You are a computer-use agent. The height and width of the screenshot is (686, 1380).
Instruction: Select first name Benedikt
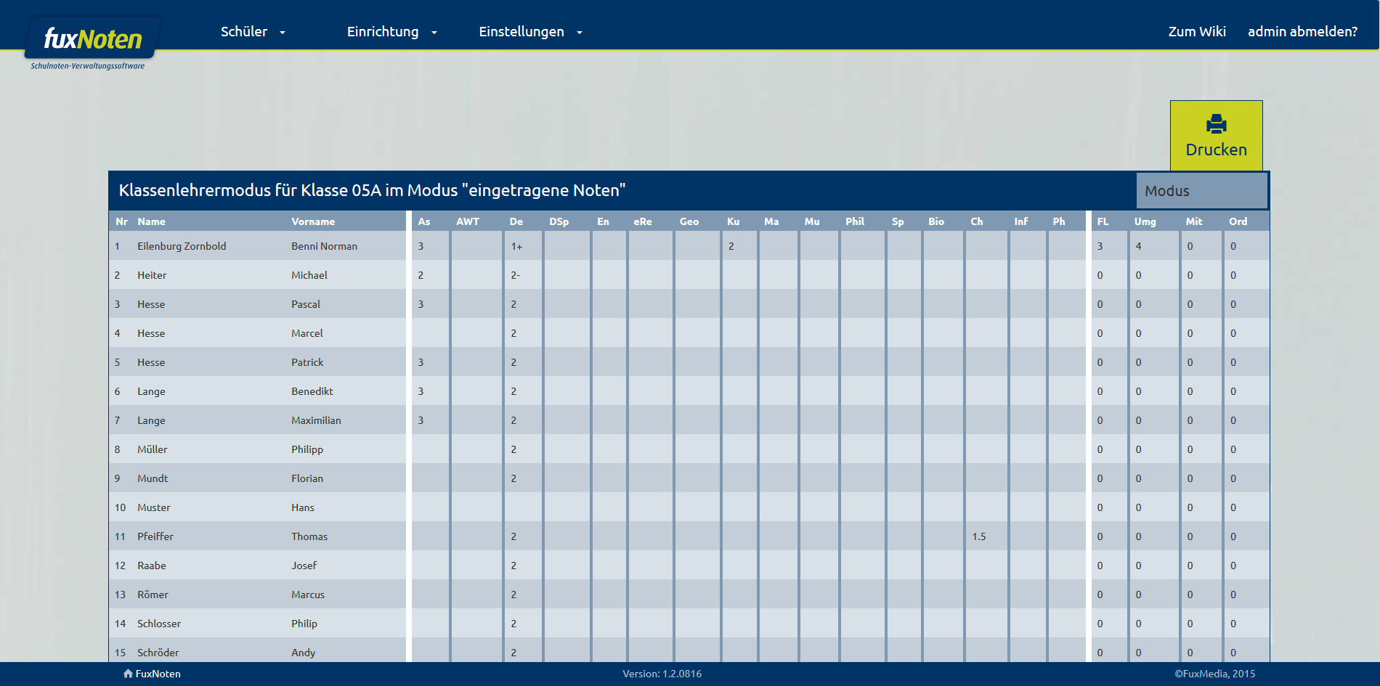(312, 391)
